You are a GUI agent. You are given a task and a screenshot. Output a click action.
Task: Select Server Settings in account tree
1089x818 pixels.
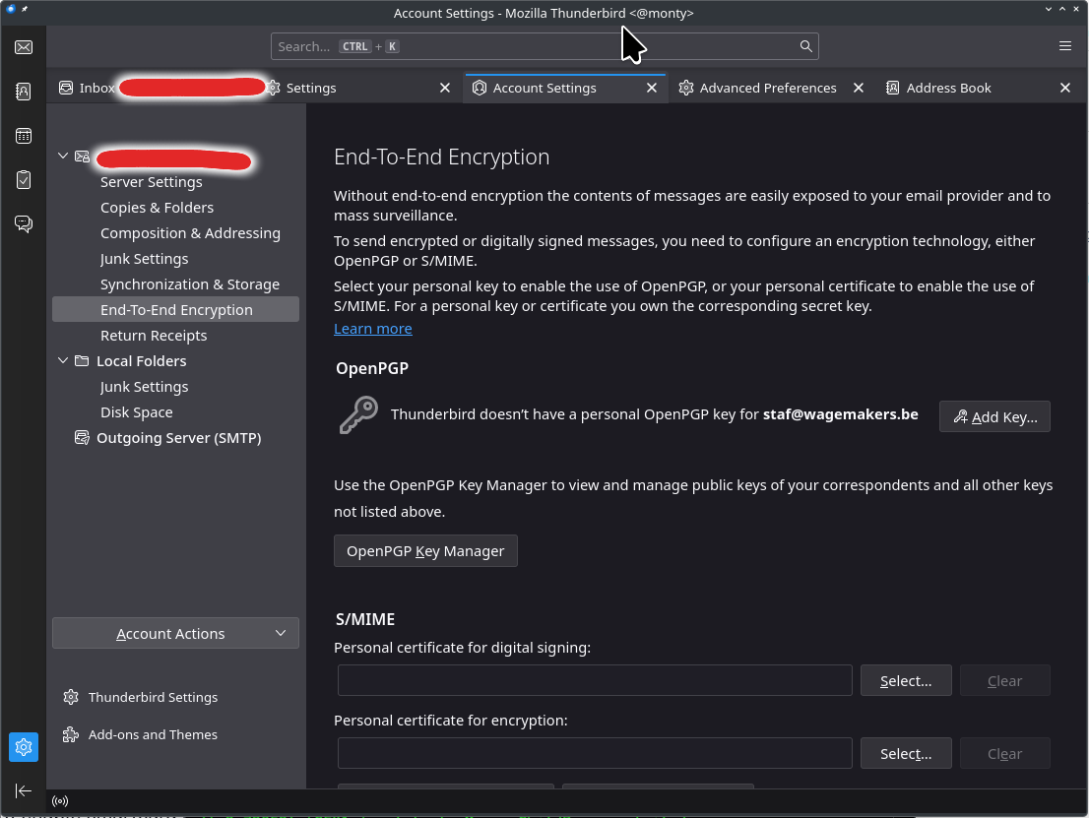pos(151,182)
